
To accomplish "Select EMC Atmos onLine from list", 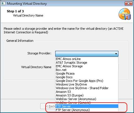I will [x=87, y=59].
